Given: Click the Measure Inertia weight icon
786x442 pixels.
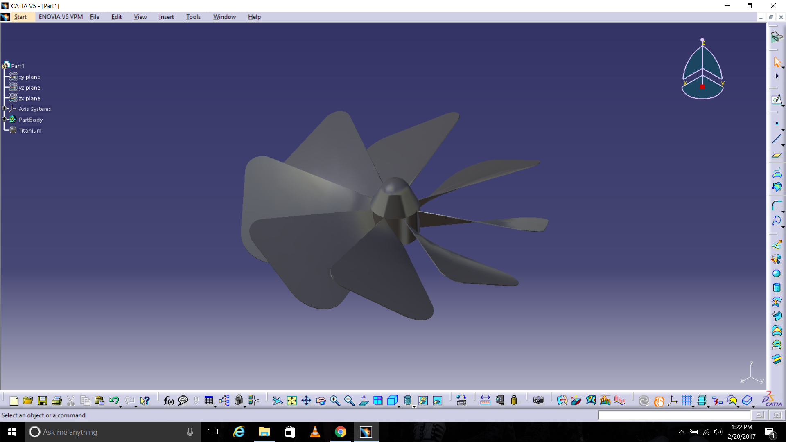Looking at the screenshot, I should (x=514, y=401).
